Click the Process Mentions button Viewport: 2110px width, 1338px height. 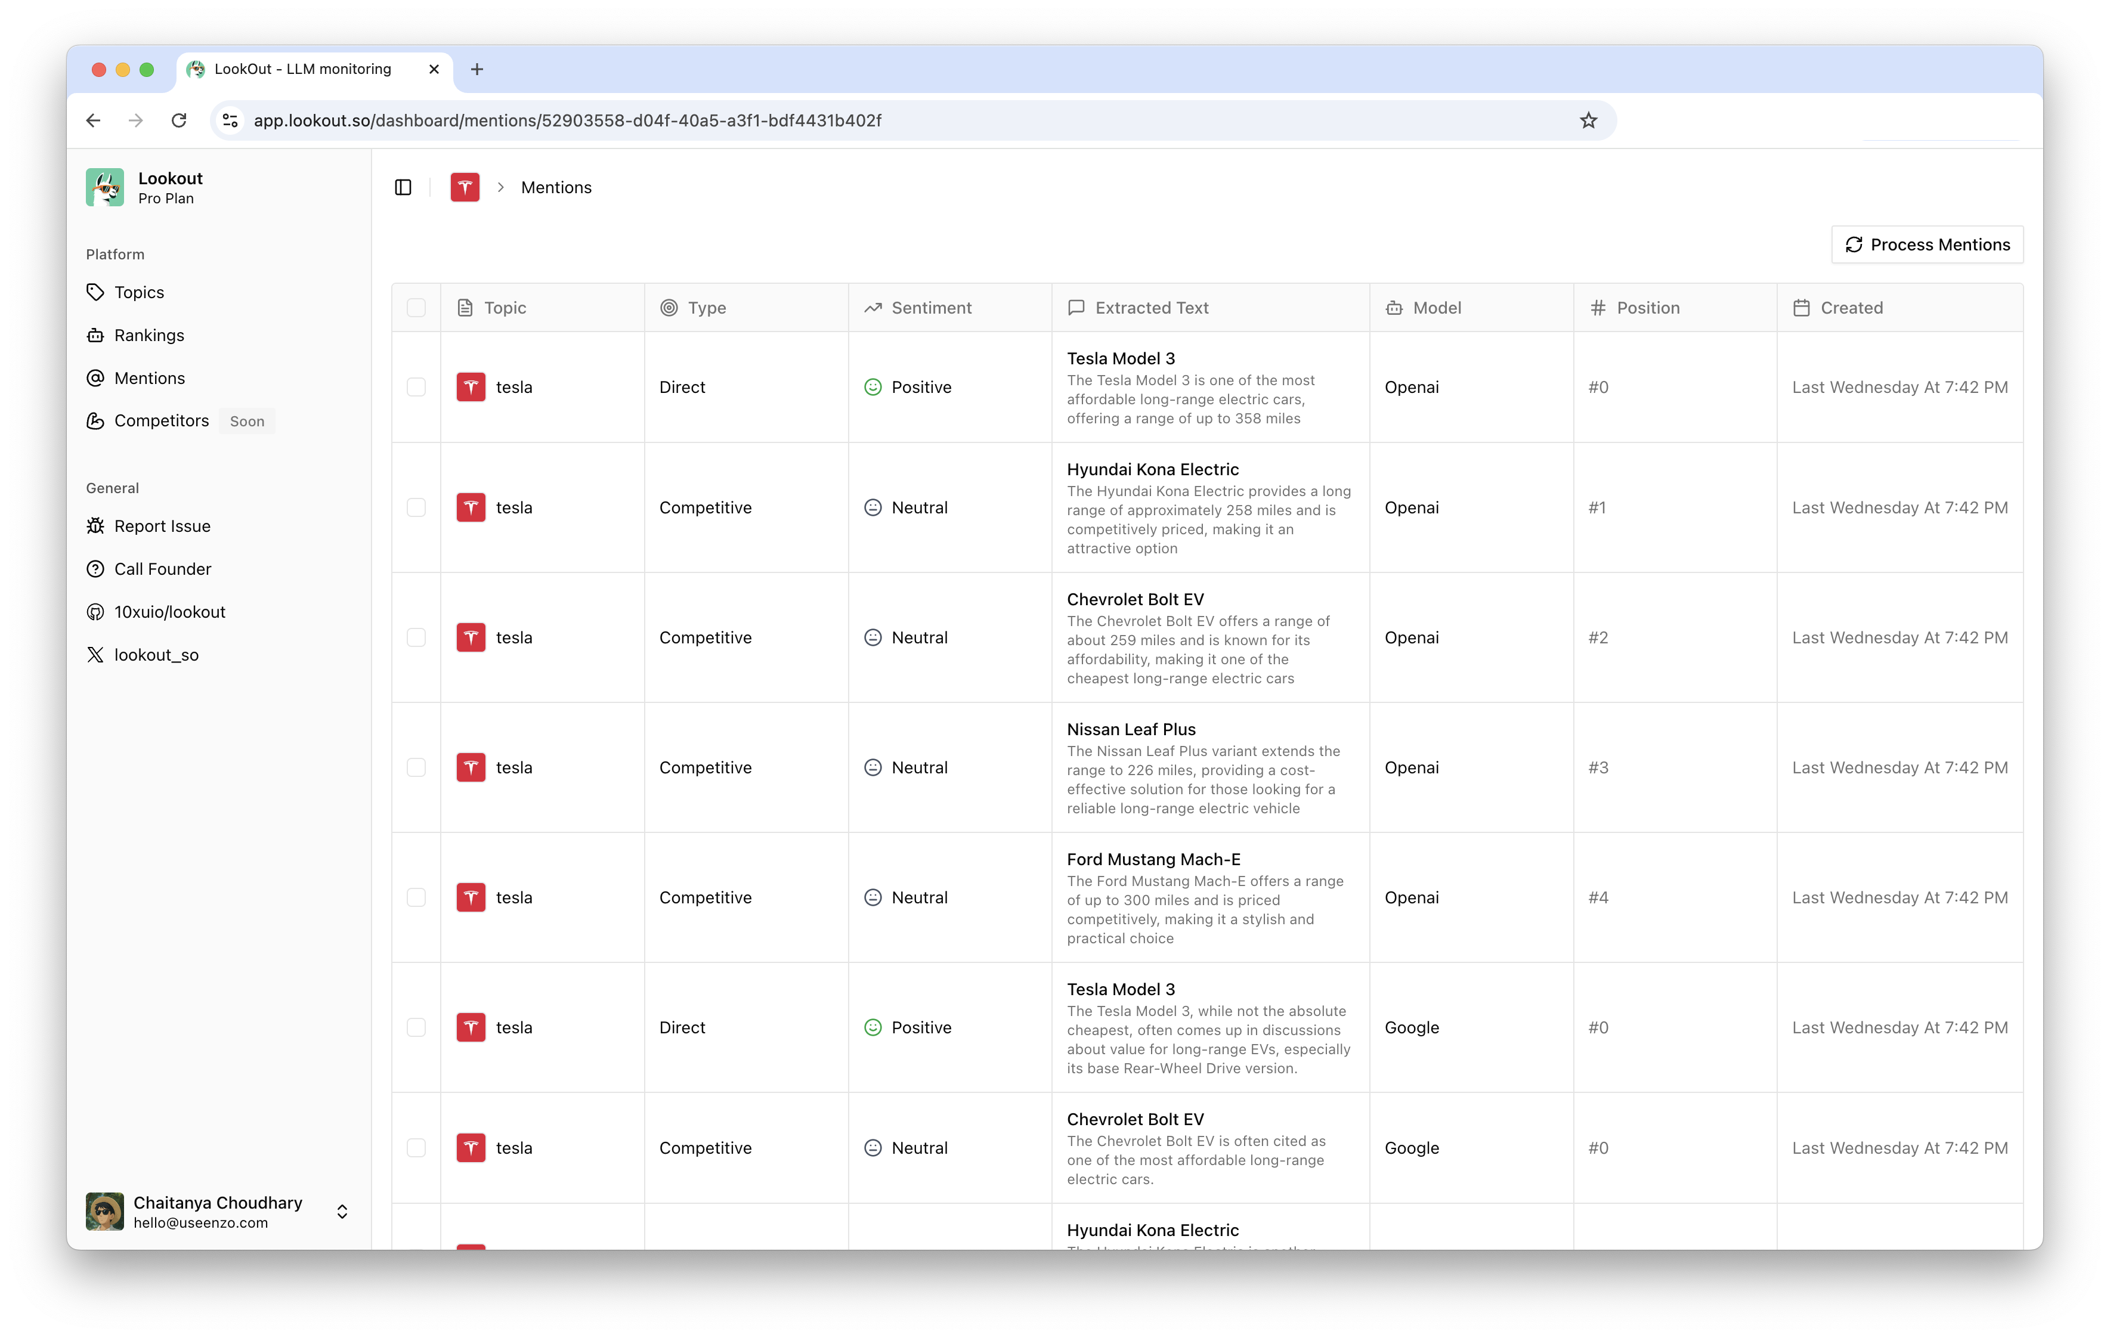(1927, 245)
